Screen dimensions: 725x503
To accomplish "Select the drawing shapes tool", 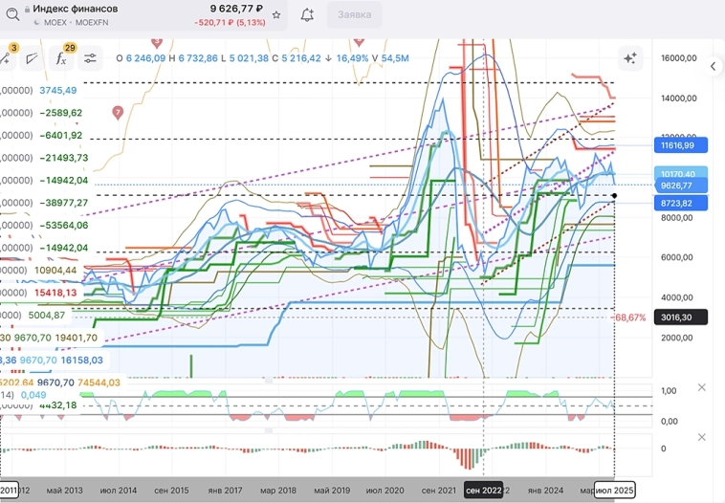I will [x=32, y=58].
